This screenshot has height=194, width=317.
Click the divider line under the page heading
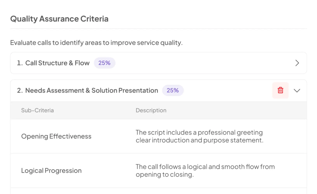[x=159, y=28]
